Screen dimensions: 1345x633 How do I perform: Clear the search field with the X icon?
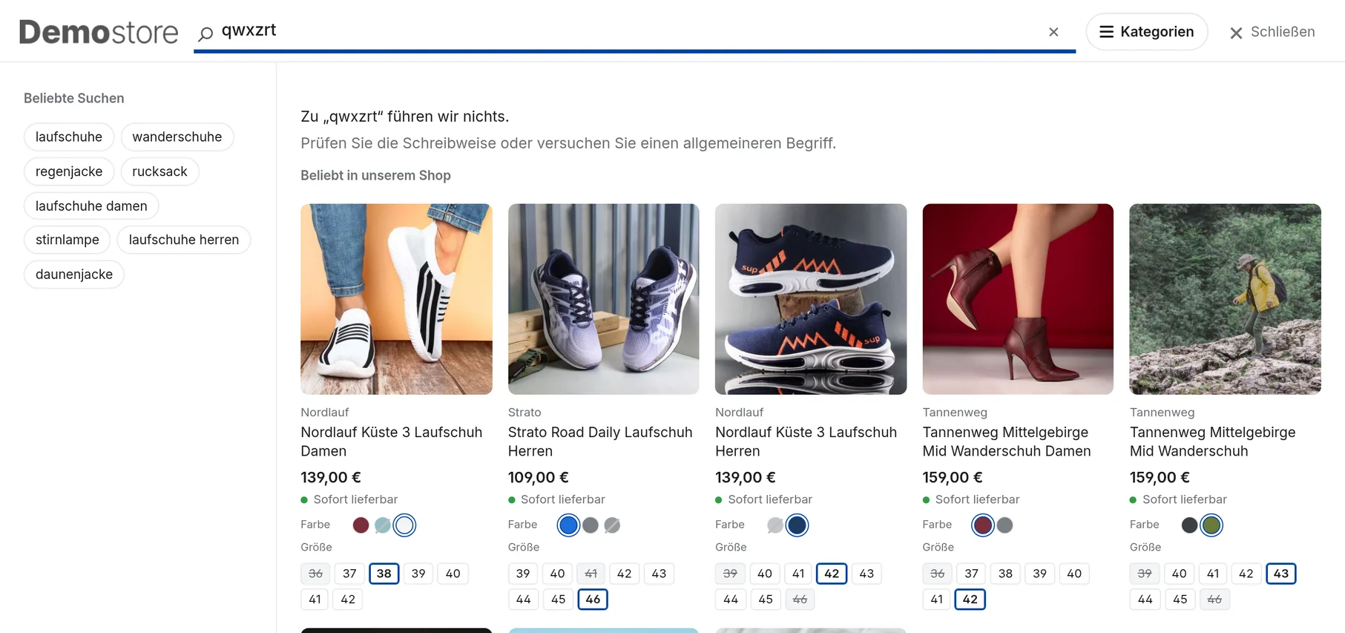click(1053, 32)
